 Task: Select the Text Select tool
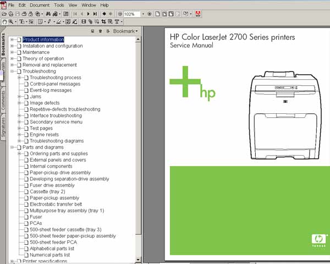pyautogui.click(x=21, y=21)
